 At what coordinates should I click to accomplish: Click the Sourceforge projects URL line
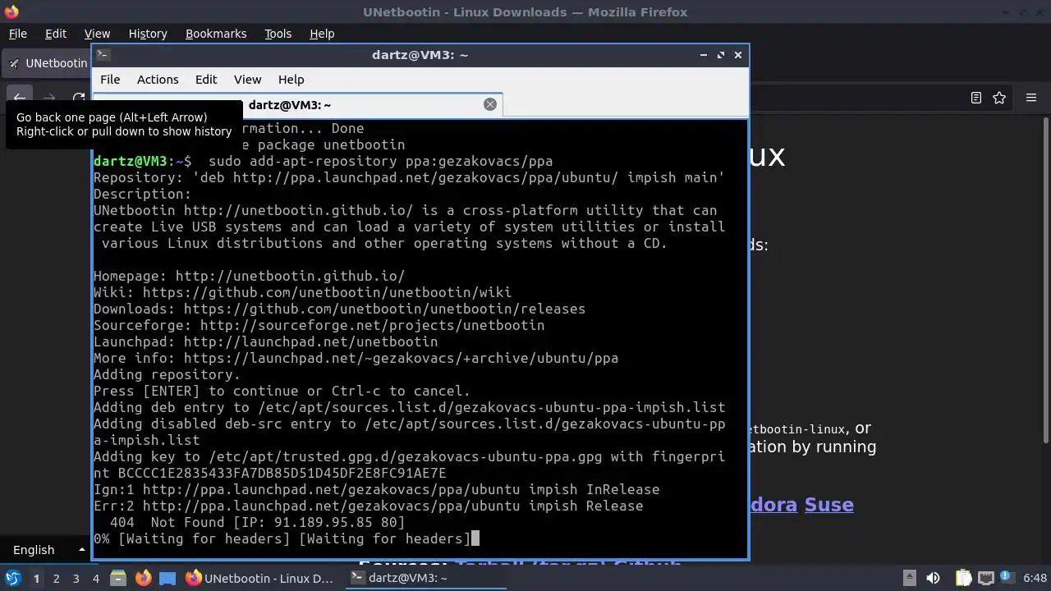(319, 325)
